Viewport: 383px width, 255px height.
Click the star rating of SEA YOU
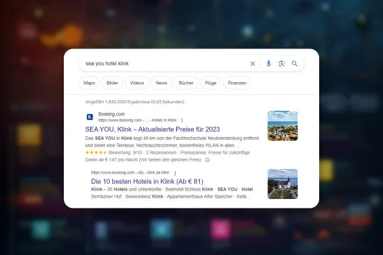click(x=96, y=152)
